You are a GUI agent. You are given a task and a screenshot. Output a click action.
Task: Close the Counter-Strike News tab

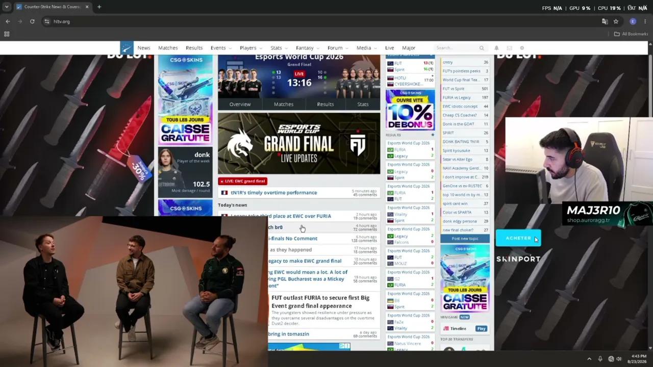click(87, 7)
